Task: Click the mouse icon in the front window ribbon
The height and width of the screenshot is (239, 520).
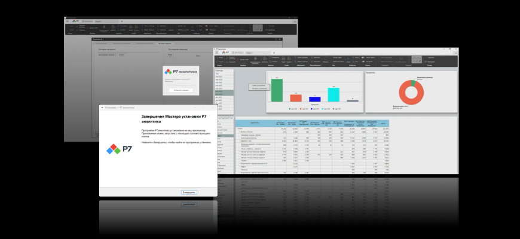Action: tap(255, 59)
